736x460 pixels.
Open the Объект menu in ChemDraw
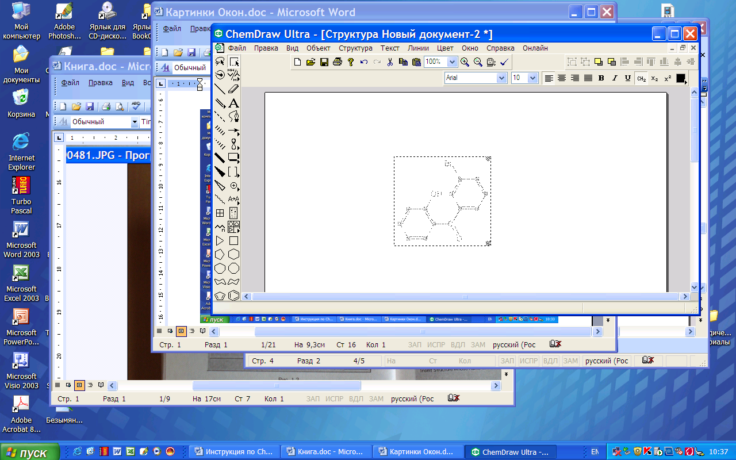(319, 48)
